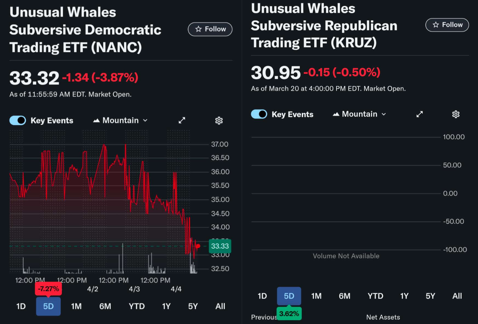
Task: Select YTD range on NANC chart
Action: click(x=137, y=306)
